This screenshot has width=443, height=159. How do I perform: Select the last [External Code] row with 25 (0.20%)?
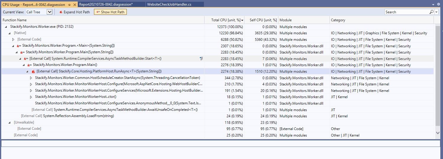[x=218, y=135]
